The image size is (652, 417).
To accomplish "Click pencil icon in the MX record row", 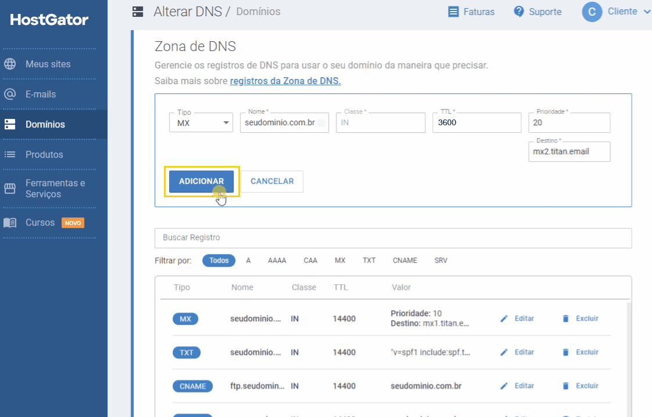I will [x=504, y=318].
